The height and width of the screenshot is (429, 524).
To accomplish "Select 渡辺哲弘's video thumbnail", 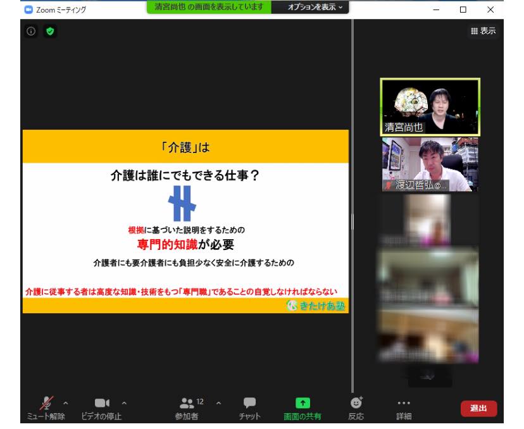I will click(x=430, y=165).
